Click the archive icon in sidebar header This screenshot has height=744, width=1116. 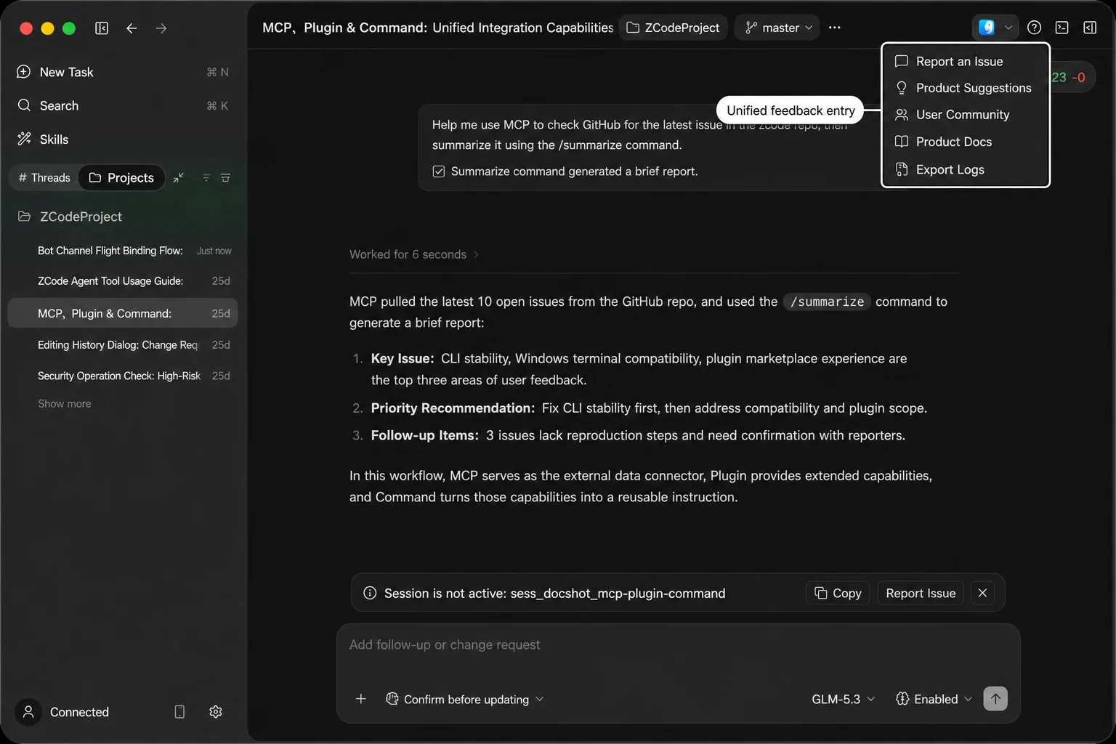tap(225, 178)
